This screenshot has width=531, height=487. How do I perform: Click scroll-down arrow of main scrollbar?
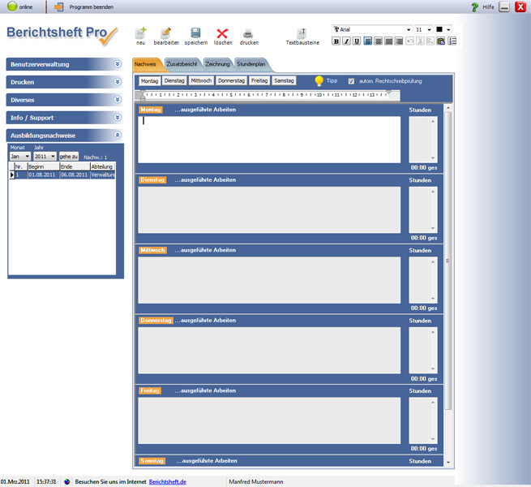[x=448, y=462]
